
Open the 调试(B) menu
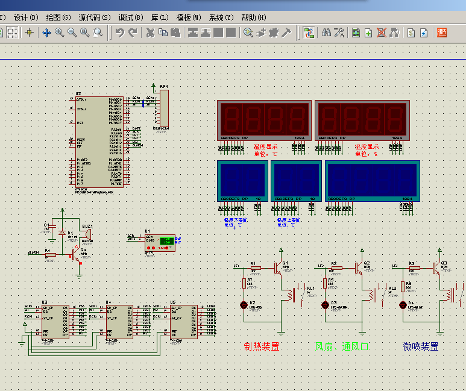pos(131,18)
